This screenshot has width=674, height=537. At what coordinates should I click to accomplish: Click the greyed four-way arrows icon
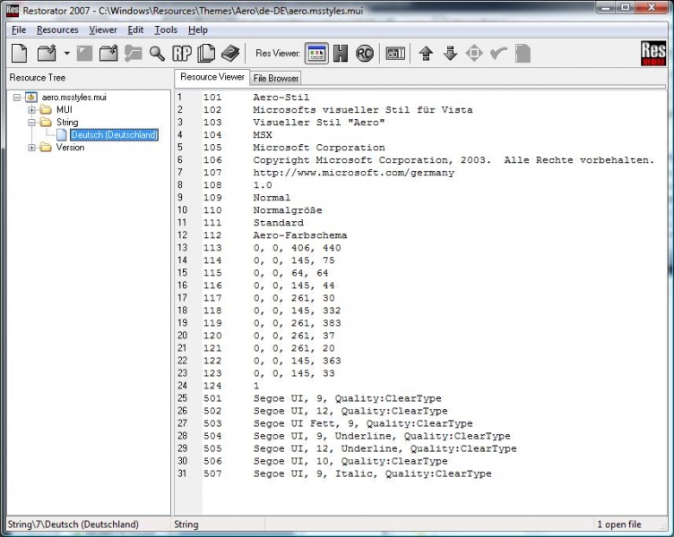474,54
